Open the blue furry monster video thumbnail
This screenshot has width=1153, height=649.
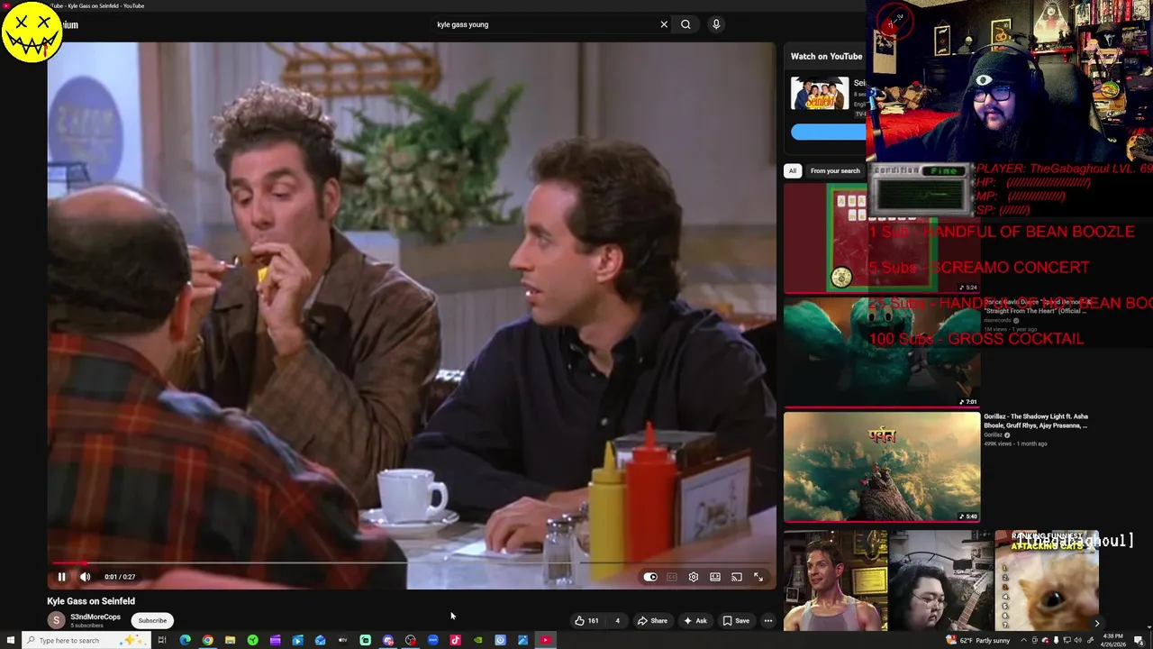(x=881, y=352)
